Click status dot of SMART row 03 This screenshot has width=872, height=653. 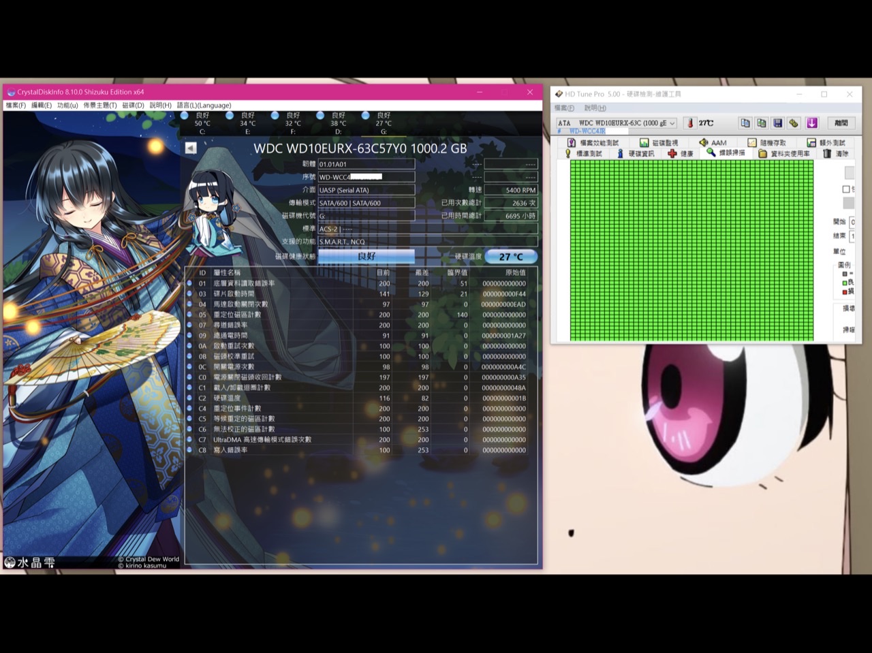[189, 293]
